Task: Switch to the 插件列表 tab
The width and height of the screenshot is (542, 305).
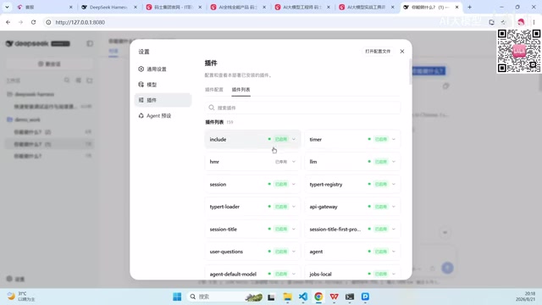Action: point(241,90)
